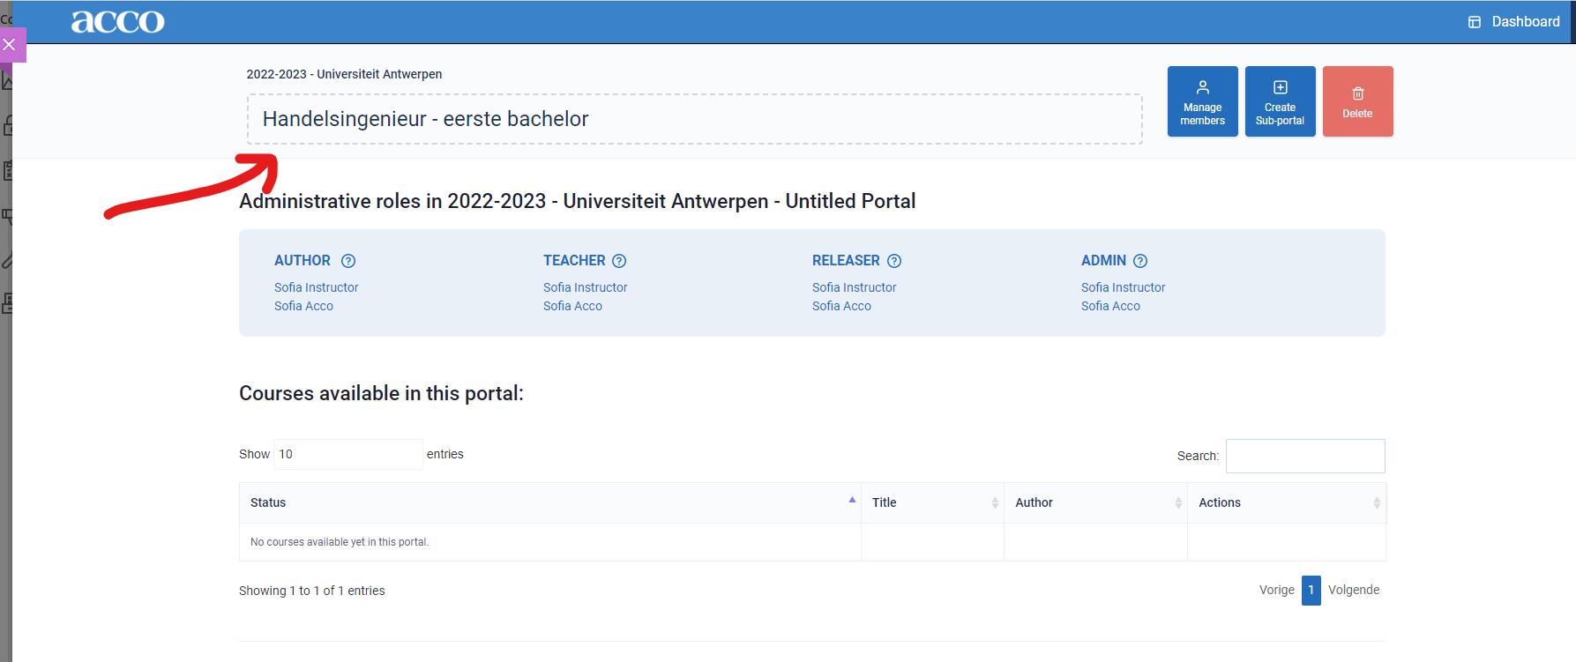Sort table by Status column

click(550, 502)
